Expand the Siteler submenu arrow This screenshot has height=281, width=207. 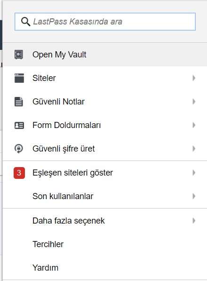click(x=194, y=78)
